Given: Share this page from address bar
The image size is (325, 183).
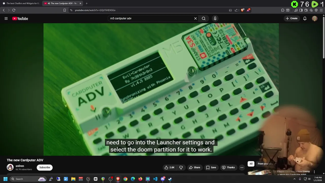Looking at the screenshot, I should [x=236, y=10].
